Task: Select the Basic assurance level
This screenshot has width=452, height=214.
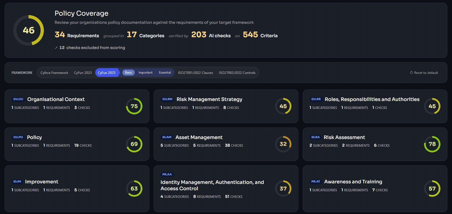Action: (x=128, y=73)
